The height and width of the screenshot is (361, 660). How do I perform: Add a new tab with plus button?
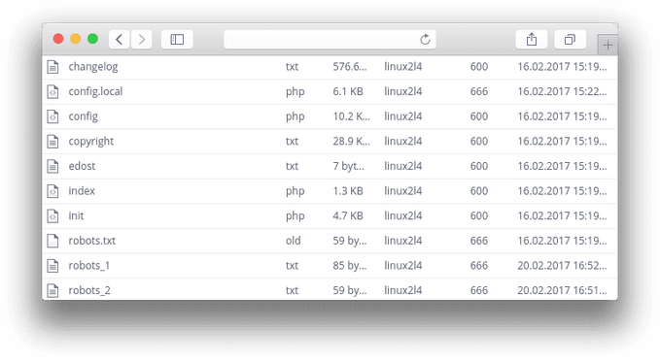608,45
